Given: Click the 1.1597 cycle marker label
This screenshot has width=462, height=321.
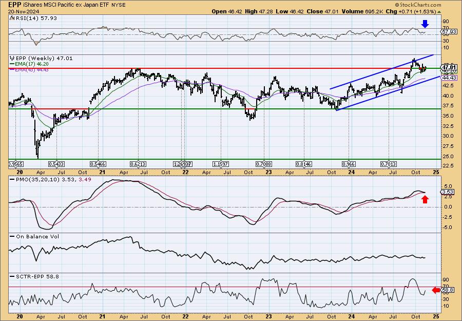Looking at the screenshot, I should [x=220, y=164].
